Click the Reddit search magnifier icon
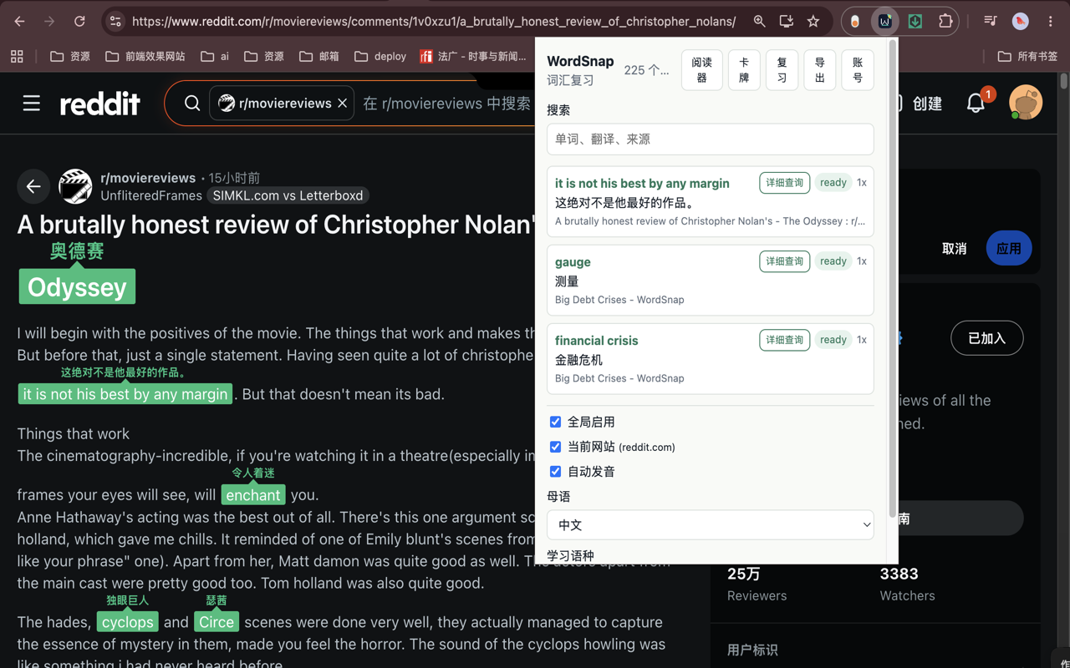Screen dimensions: 1070x668 [x=191, y=104]
